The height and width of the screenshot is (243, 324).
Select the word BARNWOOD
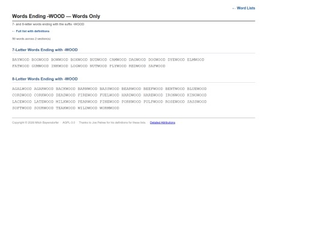[88, 89]
